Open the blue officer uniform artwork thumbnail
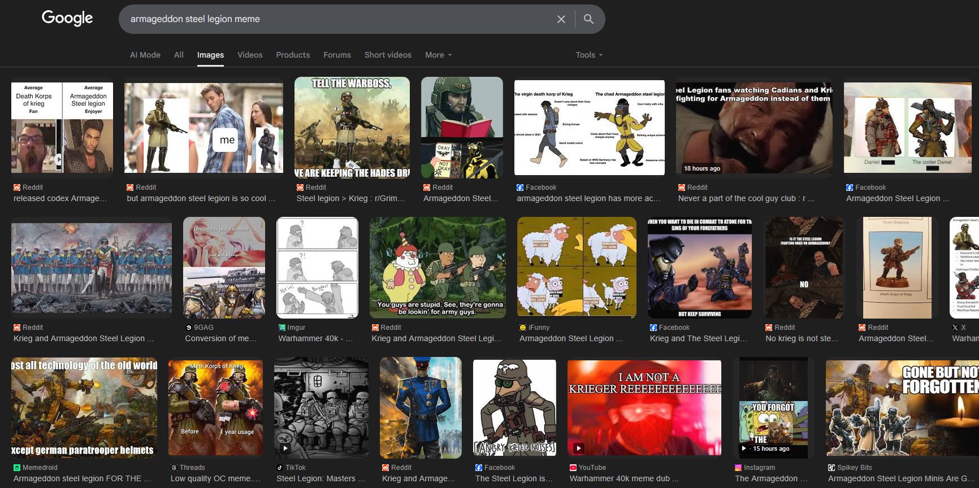This screenshot has width=979, height=488. (x=421, y=408)
